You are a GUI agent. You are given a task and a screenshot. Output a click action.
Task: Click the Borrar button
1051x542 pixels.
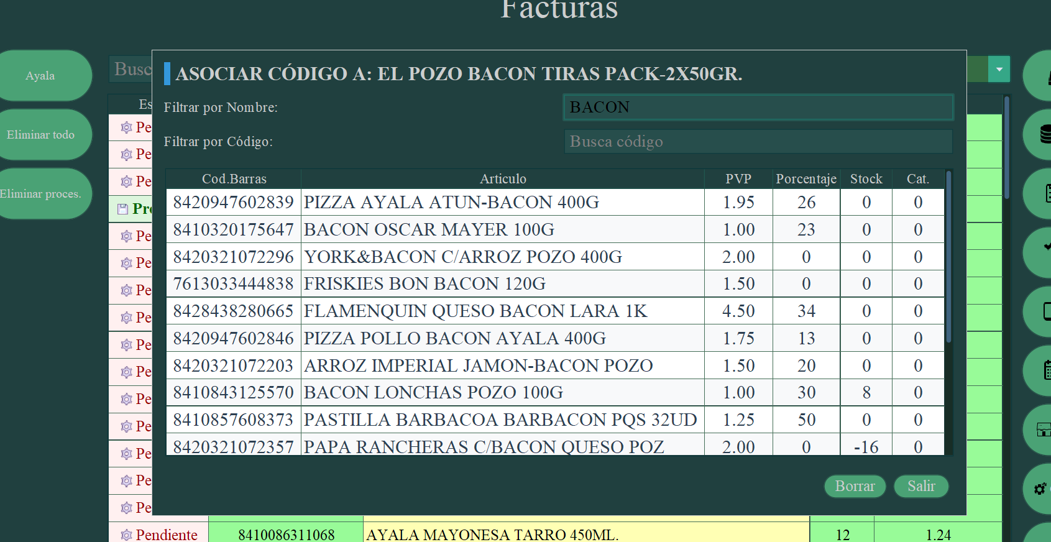tap(855, 486)
